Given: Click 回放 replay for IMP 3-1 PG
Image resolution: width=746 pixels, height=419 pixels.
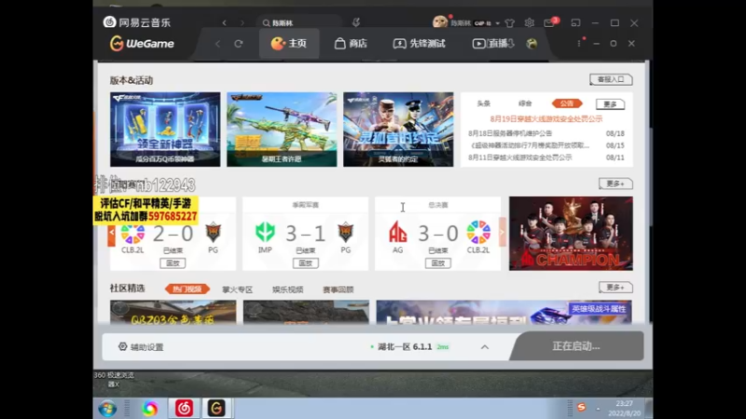Looking at the screenshot, I should pyautogui.click(x=306, y=263).
